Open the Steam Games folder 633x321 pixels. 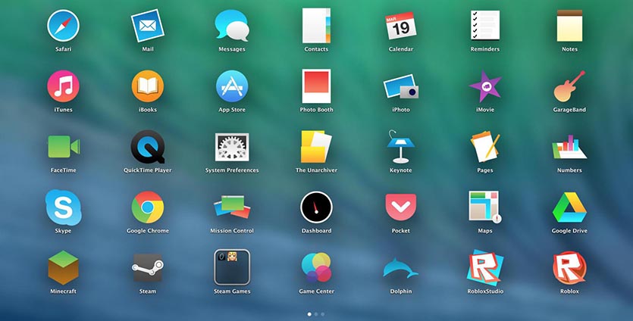tap(232, 268)
